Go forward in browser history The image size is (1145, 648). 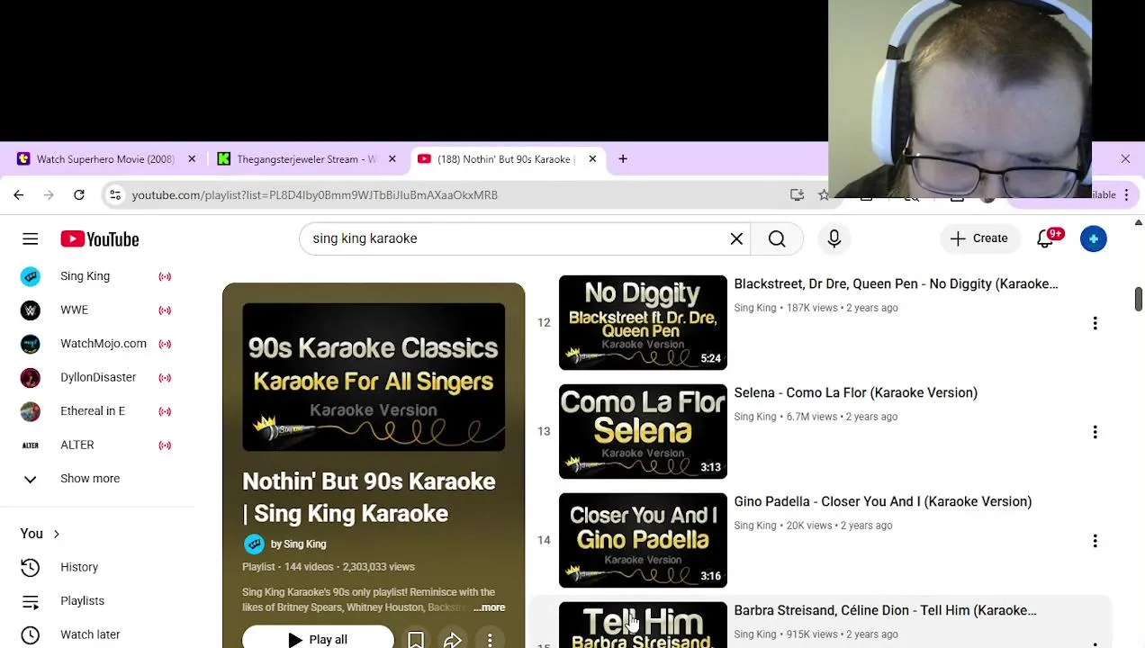(49, 194)
